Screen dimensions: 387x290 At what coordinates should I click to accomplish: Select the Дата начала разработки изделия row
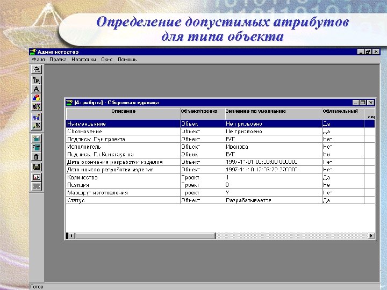click(x=220, y=170)
